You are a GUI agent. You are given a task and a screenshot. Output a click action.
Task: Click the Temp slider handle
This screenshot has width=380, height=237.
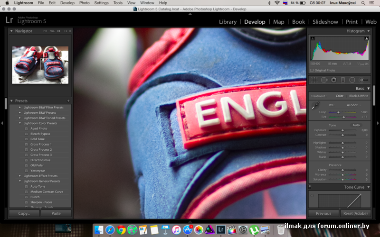[x=338, y=112]
